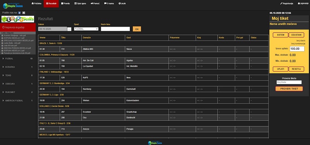310x145 pixels.
Task: Click the Datum date field
Action: tap(53, 29)
